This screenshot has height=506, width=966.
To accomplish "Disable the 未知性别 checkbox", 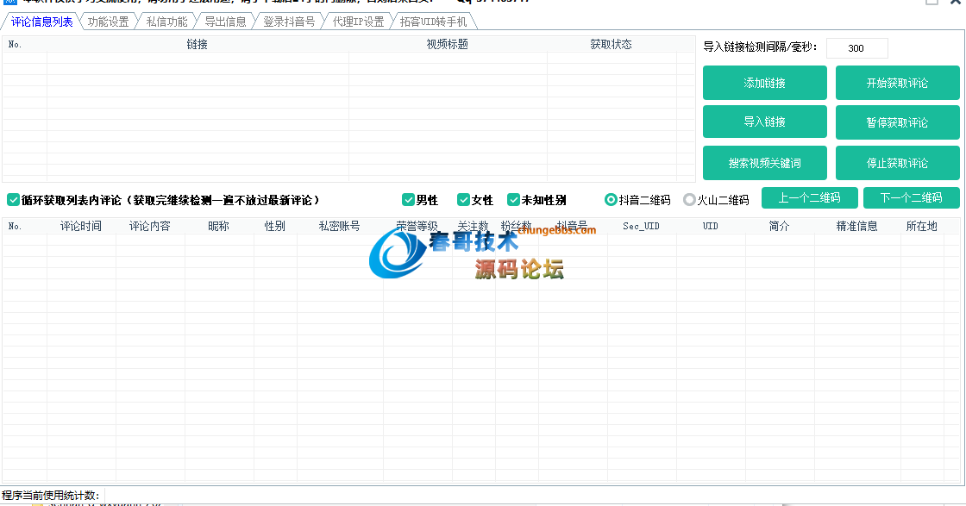I will (x=514, y=200).
